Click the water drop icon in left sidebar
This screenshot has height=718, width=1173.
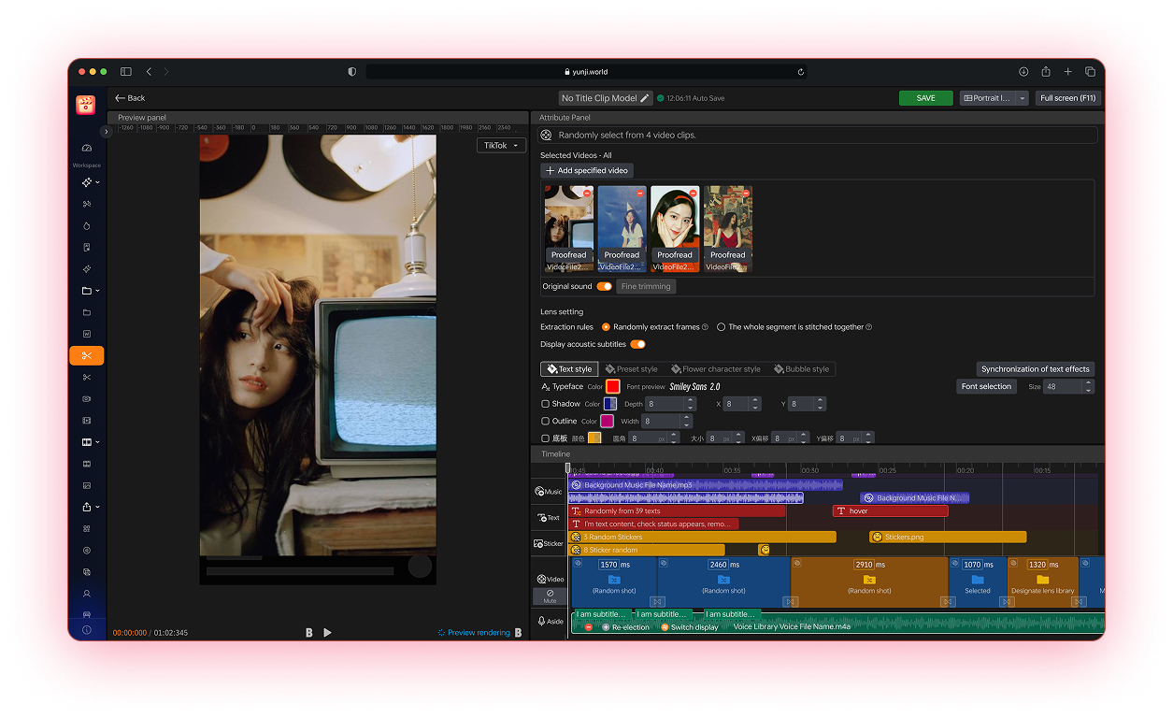pos(87,225)
